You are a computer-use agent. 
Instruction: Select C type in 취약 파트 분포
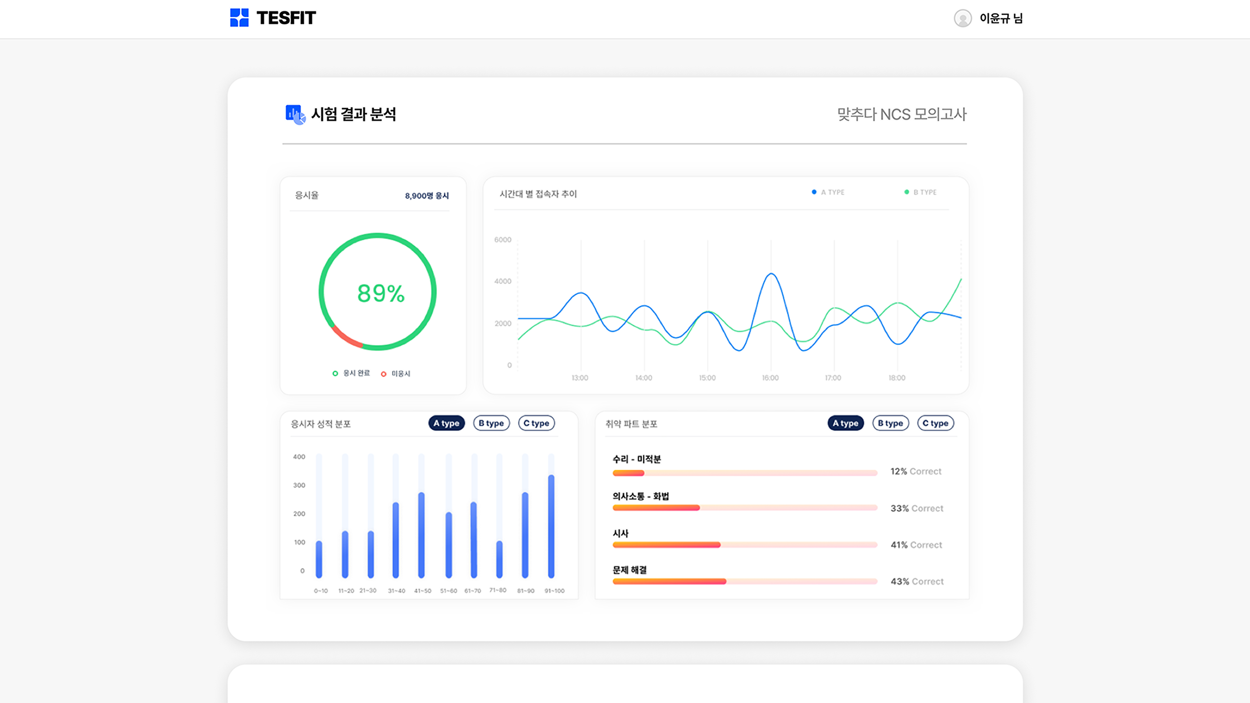coord(936,423)
